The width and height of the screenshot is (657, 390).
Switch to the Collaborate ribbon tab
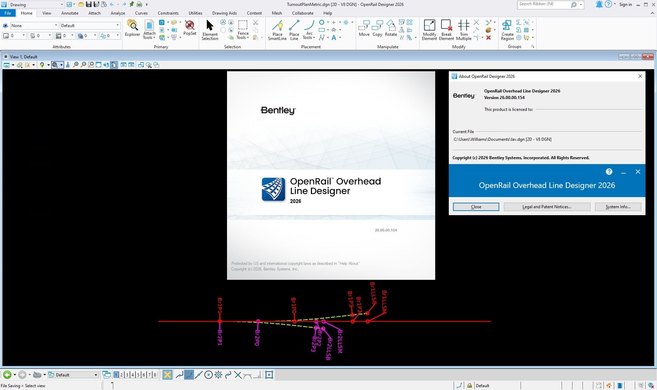pos(303,13)
